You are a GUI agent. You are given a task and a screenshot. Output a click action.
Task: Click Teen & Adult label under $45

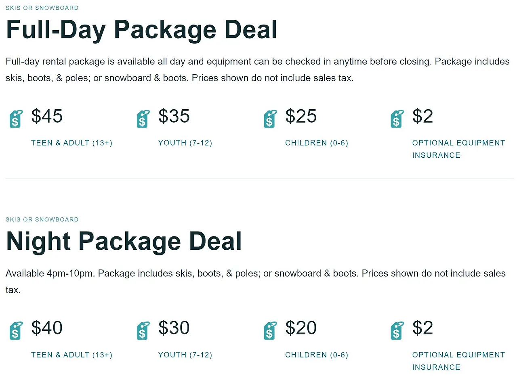point(72,143)
